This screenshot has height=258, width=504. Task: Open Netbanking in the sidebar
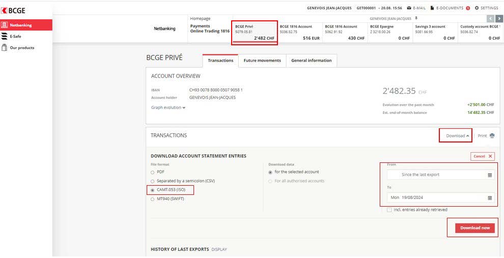pos(26,25)
